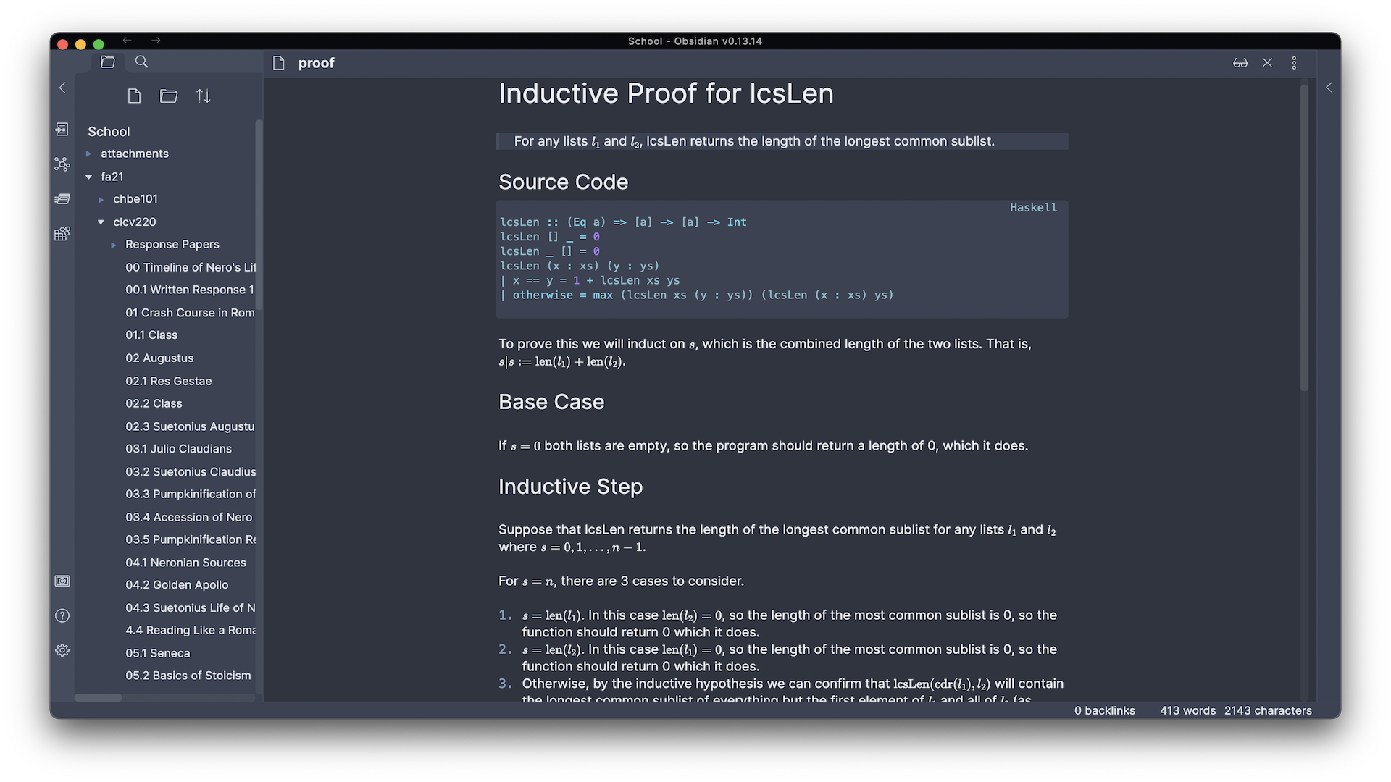Expand the attachments folder

[89, 154]
